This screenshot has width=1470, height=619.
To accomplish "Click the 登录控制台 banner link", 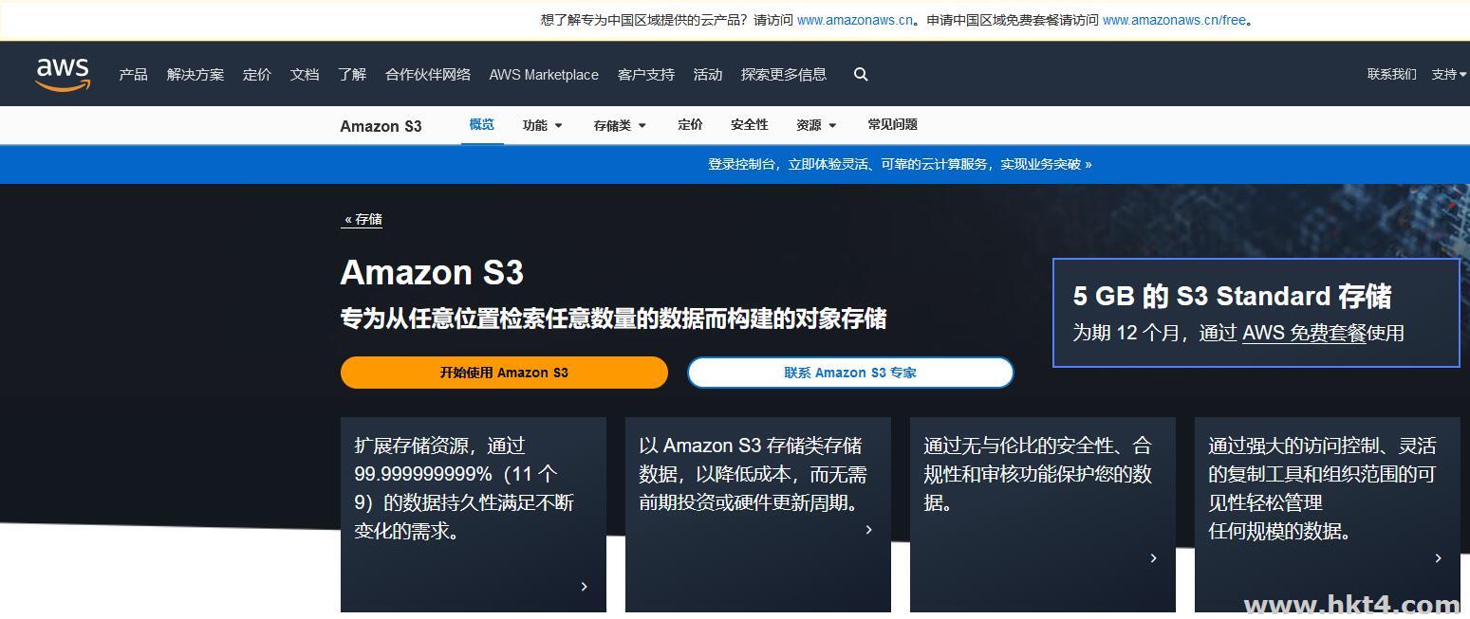I will click(x=900, y=164).
